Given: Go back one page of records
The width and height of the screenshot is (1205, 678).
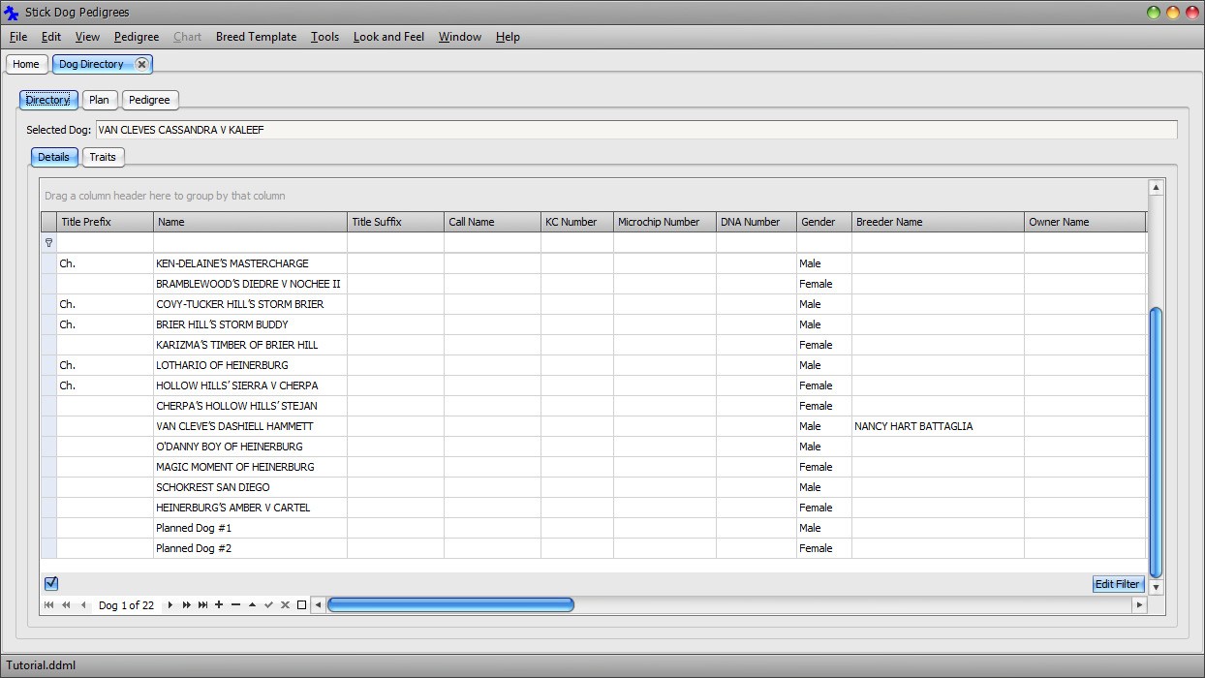Looking at the screenshot, I should (x=66, y=604).
